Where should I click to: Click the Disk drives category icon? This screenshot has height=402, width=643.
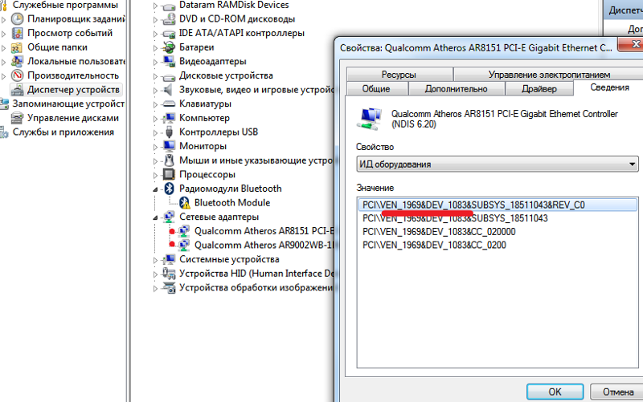coord(169,75)
